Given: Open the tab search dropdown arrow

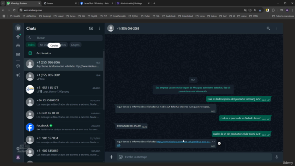Looking at the screenshot, I should (x=3, y=3).
